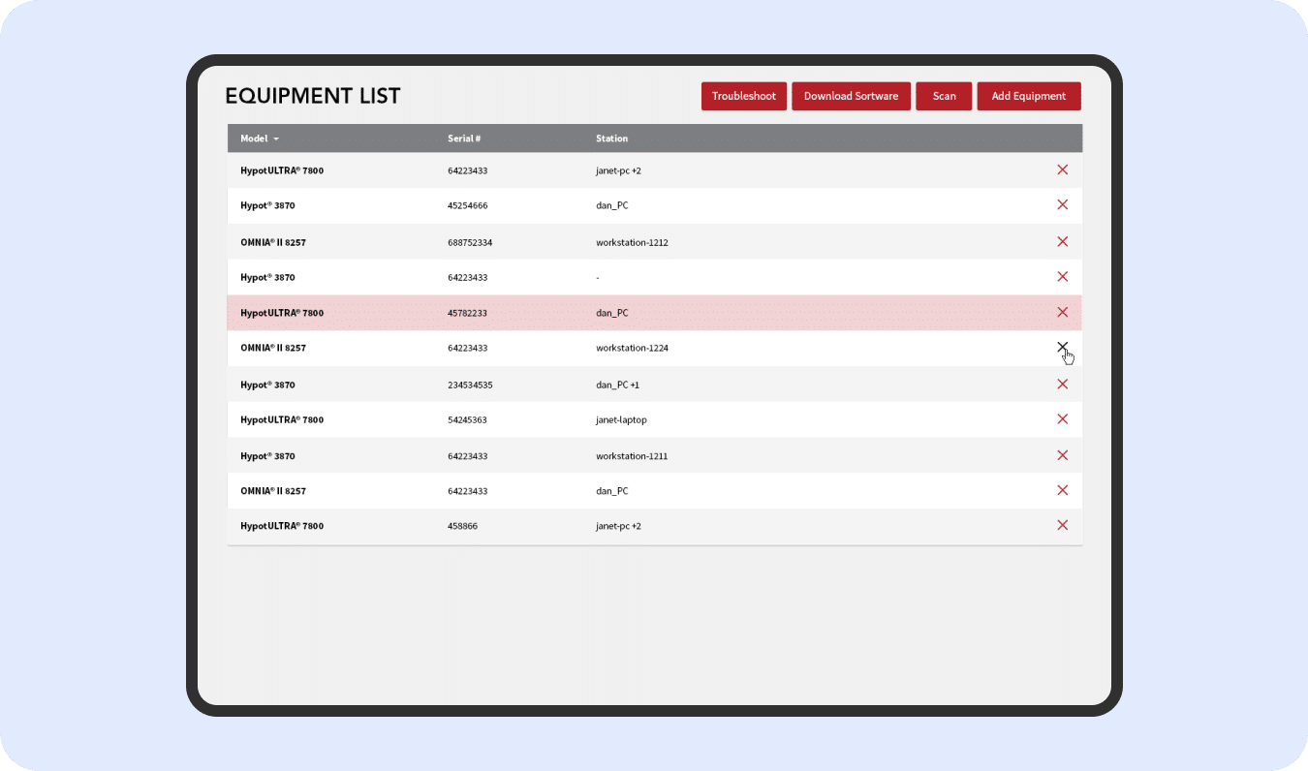Open the Troubleshoot button
This screenshot has height=771, width=1308.
[x=744, y=96]
